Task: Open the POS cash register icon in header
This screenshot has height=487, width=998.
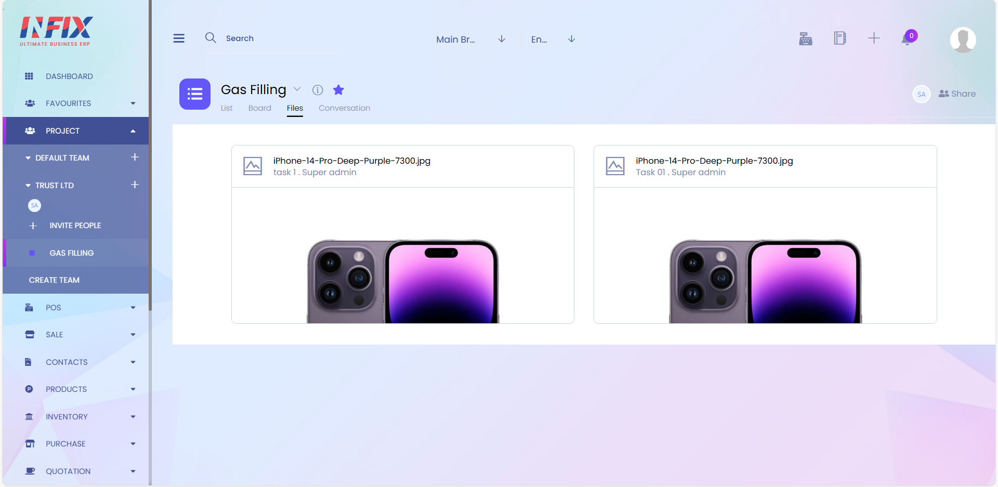Action: point(806,38)
